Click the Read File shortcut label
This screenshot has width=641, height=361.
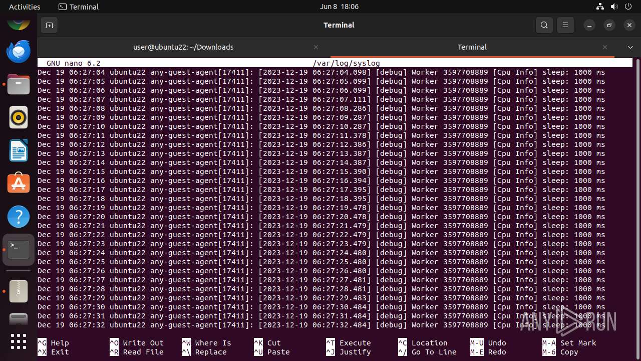point(143,352)
